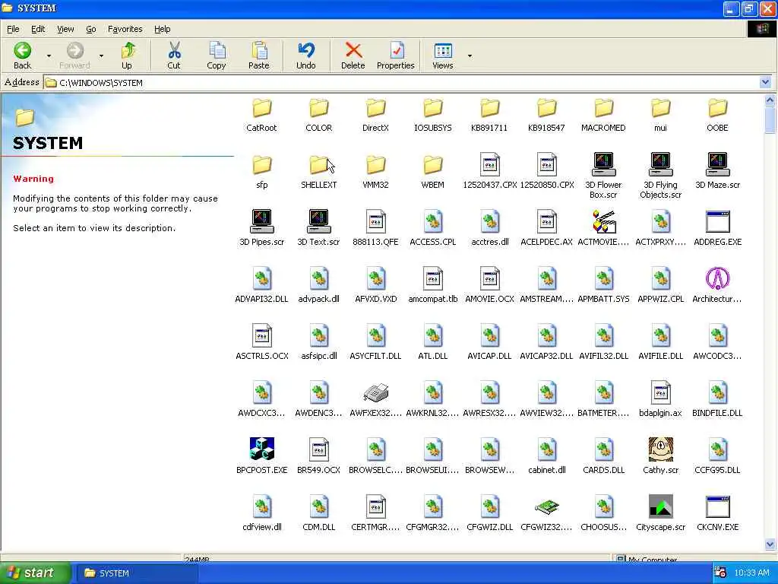Select the Cityscape.scr screensaver
The image size is (778, 584).
pyautogui.click(x=660, y=513)
